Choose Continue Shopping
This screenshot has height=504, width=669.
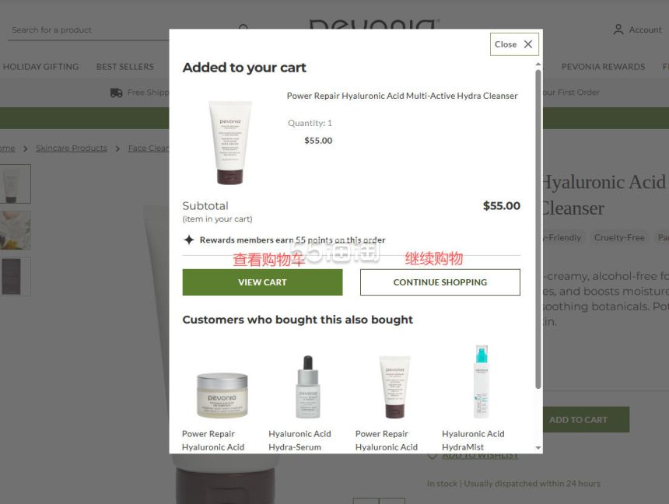click(440, 282)
